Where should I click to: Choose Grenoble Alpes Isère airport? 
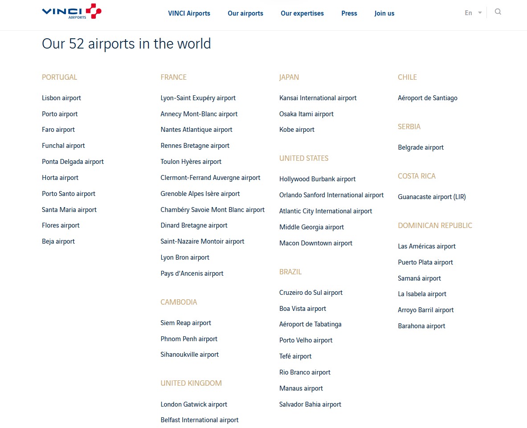(200, 194)
